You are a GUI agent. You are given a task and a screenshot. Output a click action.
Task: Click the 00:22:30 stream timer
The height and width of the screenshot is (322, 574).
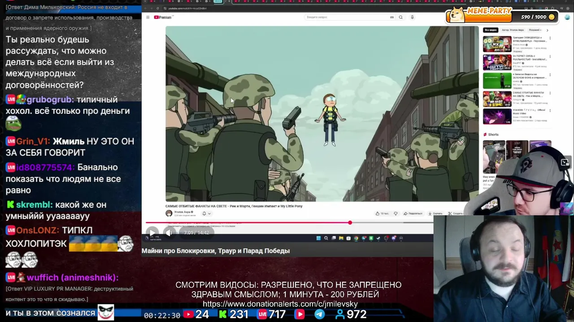click(162, 315)
